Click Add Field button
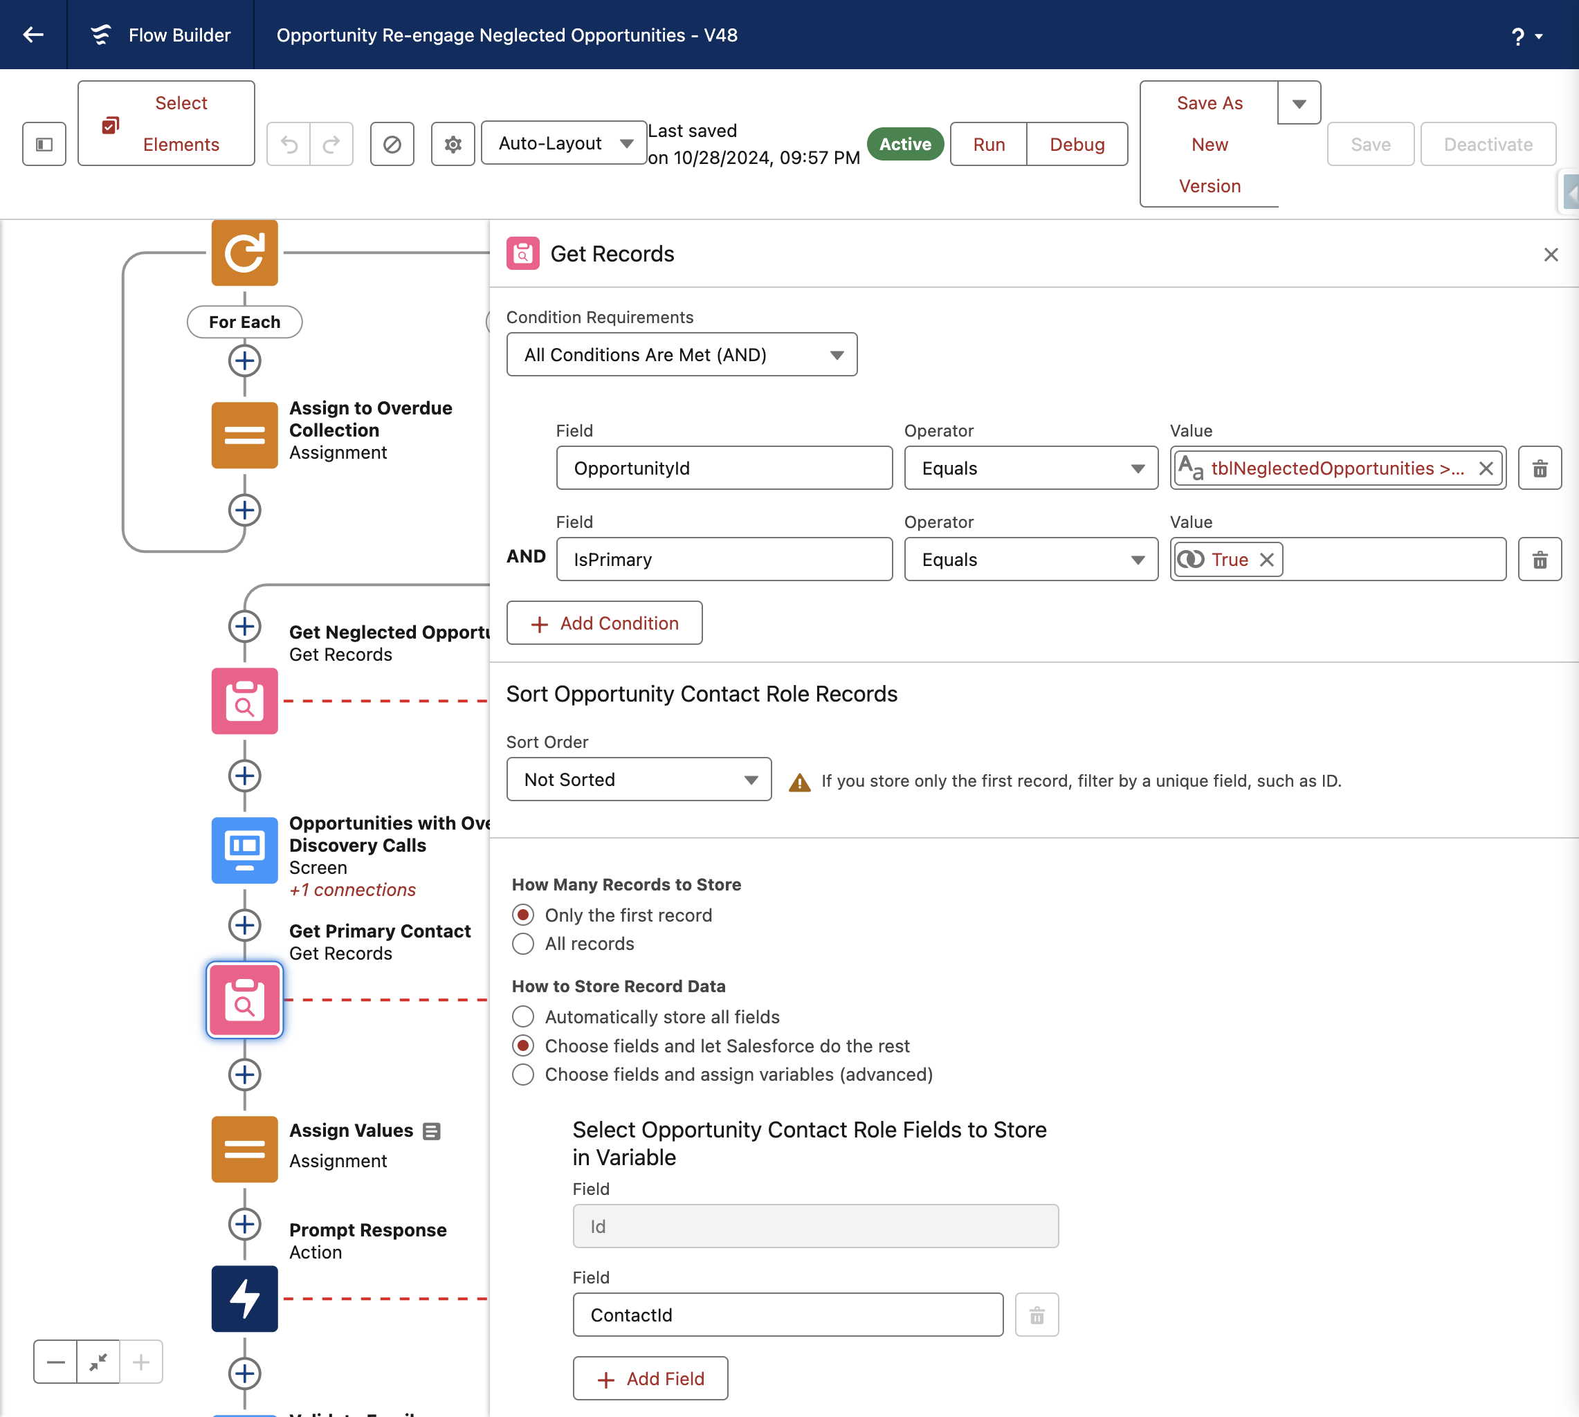1579x1417 pixels. 650,1379
